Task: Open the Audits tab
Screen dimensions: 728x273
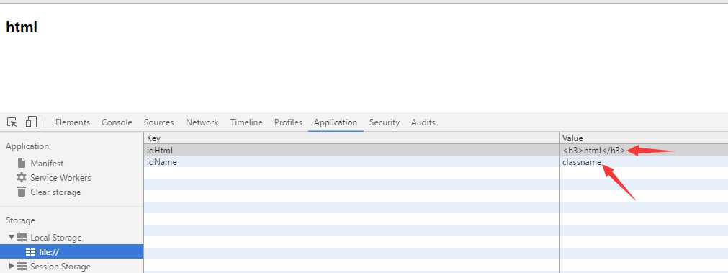Action: (423, 122)
